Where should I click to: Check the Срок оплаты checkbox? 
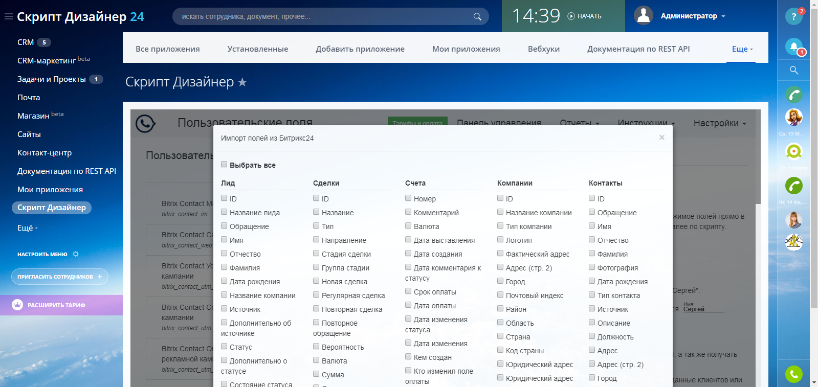pyautogui.click(x=408, y=291)
